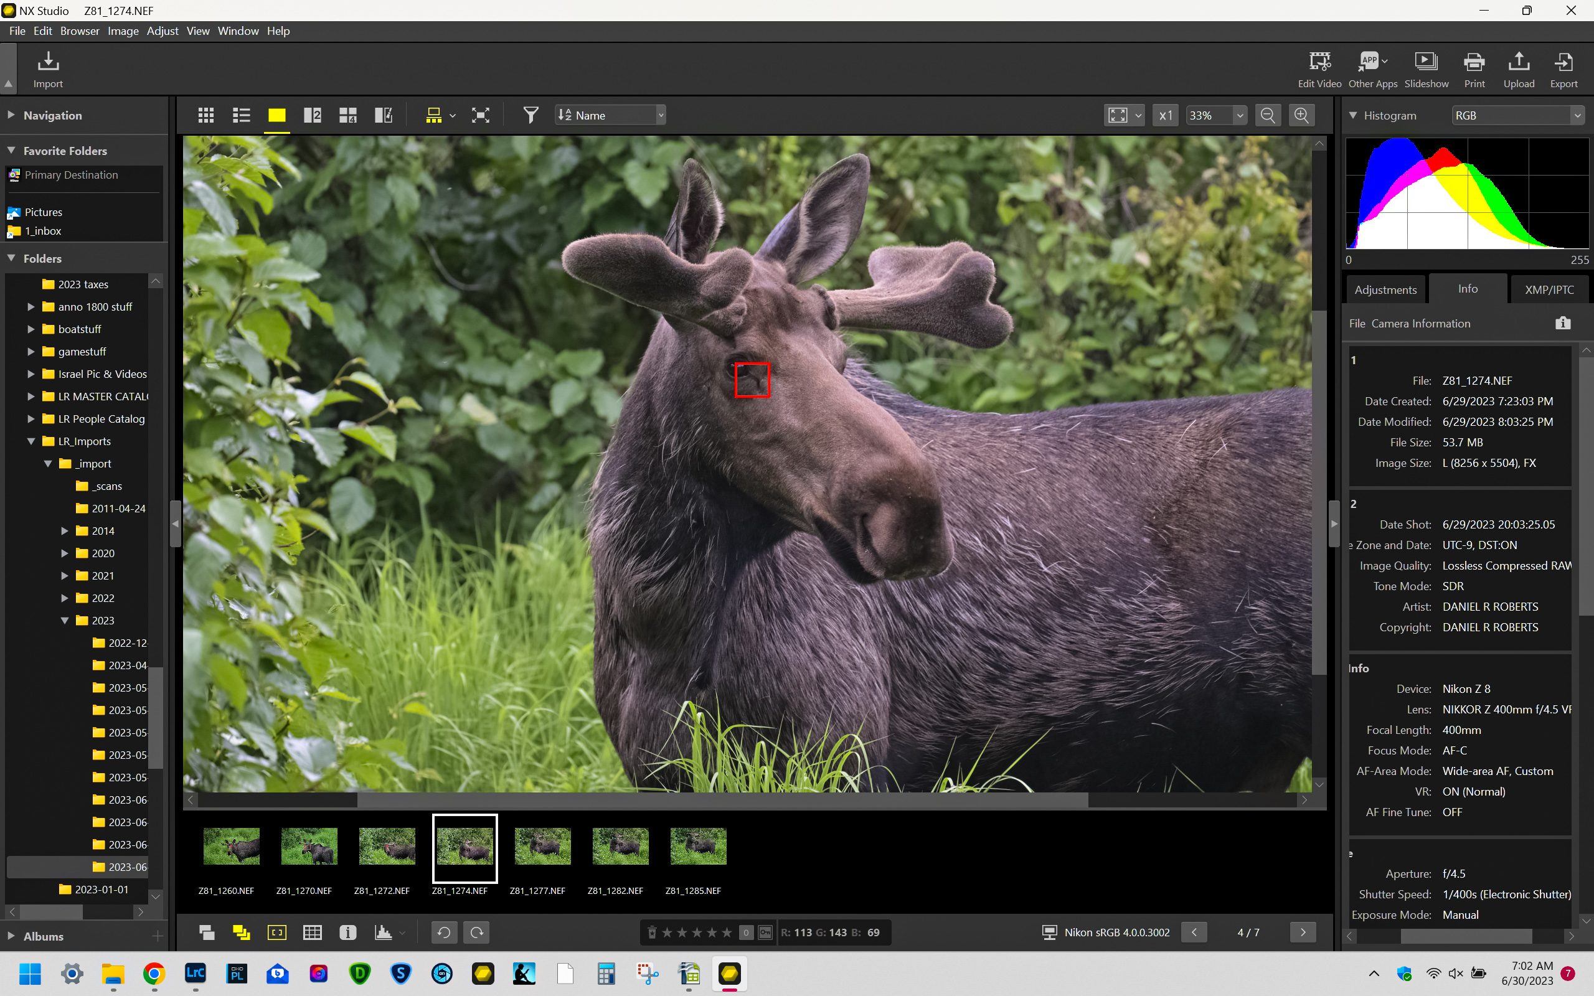Zoom out with the minus magnifier

click(x=1267, y=115)
